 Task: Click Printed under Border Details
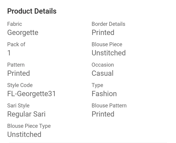[x=103, y=33]
